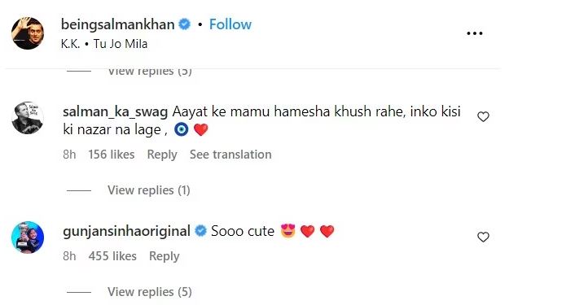Reply to the Sooo cute comment
Viewport: 566px width, 305px height.
pos(165,256)
